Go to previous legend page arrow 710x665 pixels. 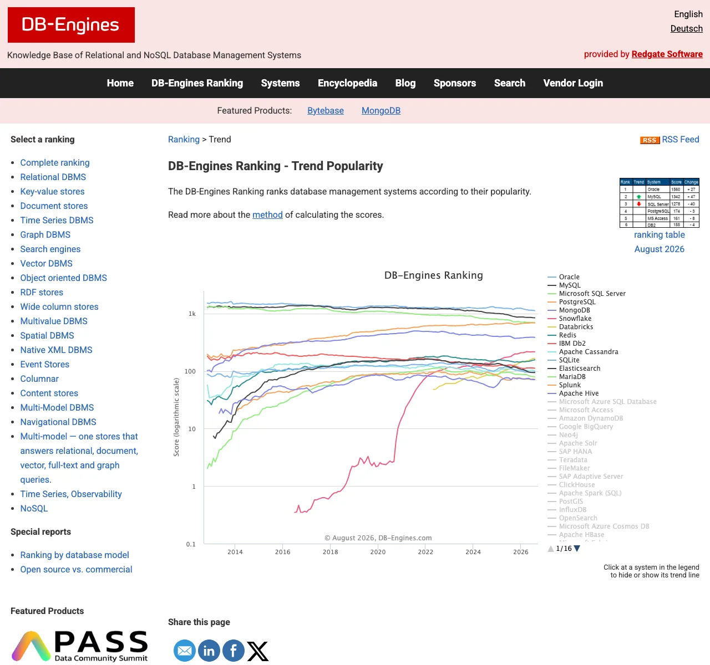pos(551,549)
